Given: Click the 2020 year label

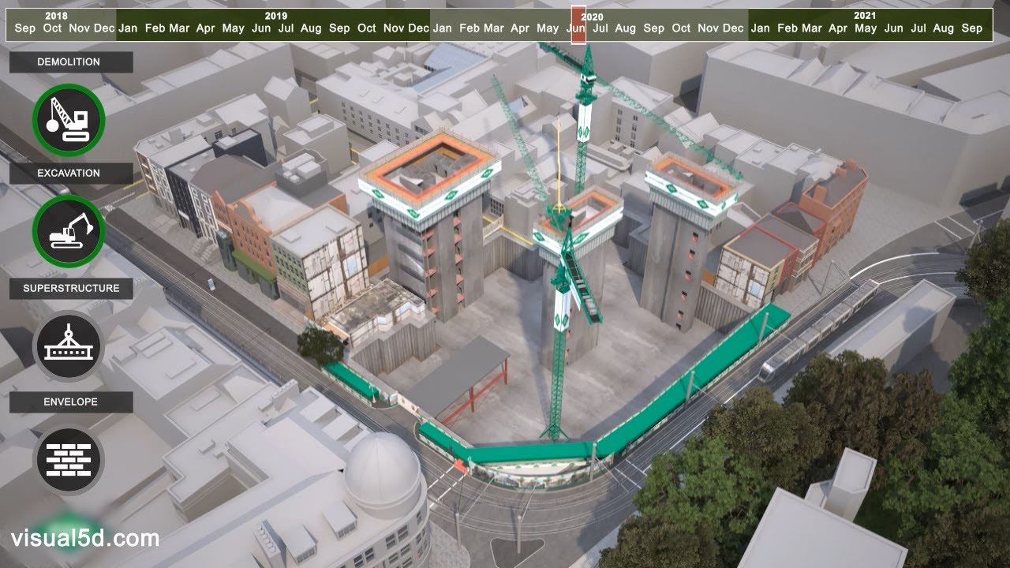Looking at the screenshot, I should click(x=593, y=16).
